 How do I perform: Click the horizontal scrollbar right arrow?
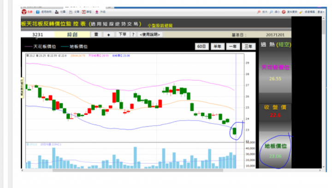tap(320, 170)
